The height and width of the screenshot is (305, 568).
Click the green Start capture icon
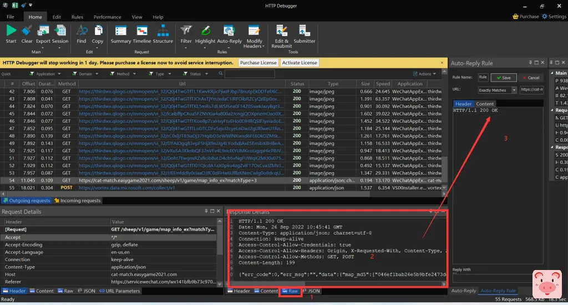point(11,31)
